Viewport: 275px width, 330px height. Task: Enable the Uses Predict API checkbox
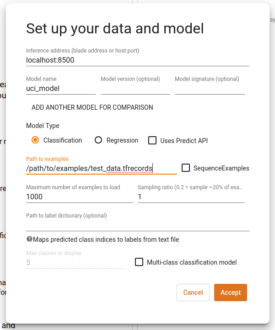point(152,140)
